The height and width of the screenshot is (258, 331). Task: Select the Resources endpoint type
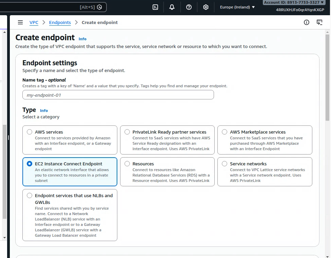pos(127,164)
